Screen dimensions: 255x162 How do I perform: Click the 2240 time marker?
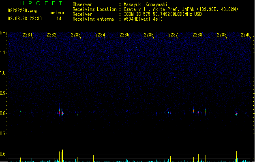click(x=246, y=35)
